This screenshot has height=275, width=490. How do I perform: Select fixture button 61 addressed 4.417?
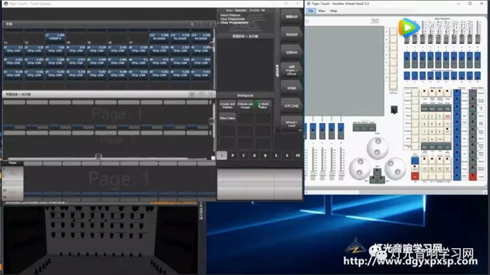202,74
